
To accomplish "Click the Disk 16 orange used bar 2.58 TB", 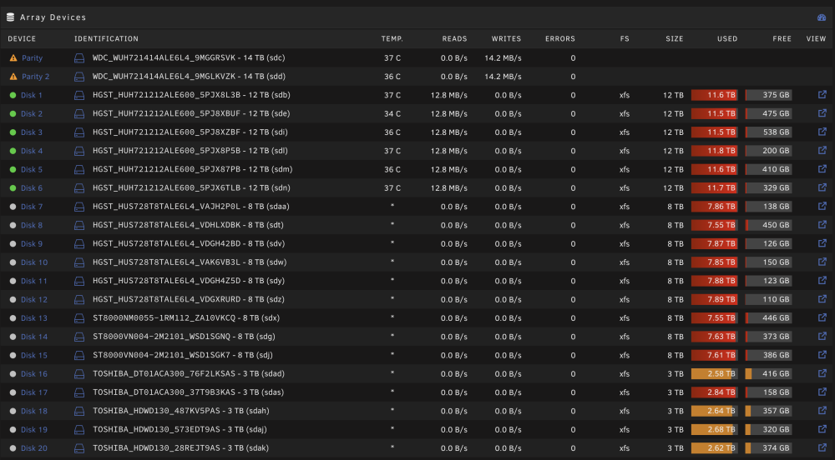I will (714, 374).
